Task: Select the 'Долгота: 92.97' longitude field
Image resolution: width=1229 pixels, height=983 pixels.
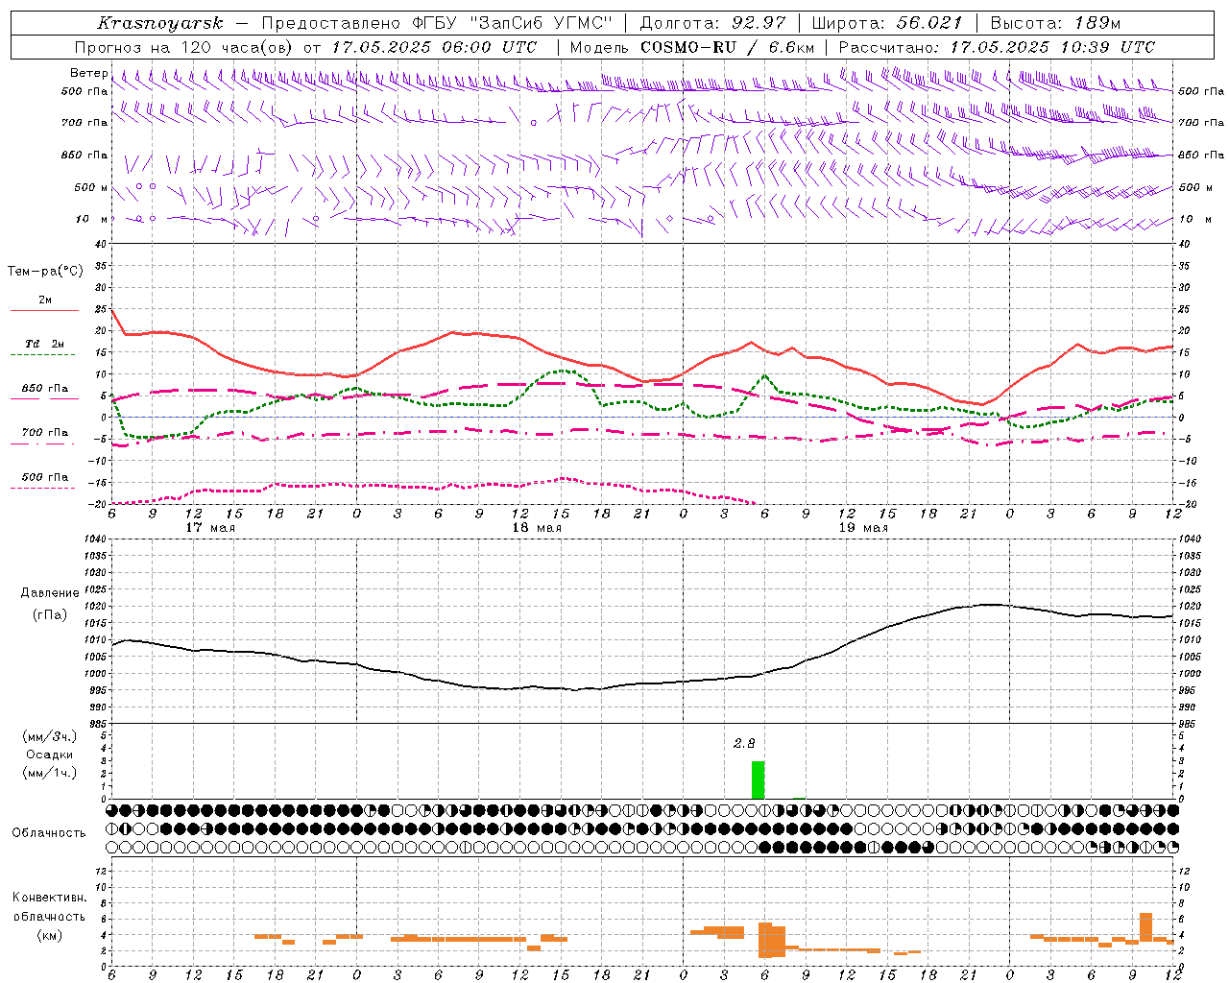Action: (x=711, y=23)
